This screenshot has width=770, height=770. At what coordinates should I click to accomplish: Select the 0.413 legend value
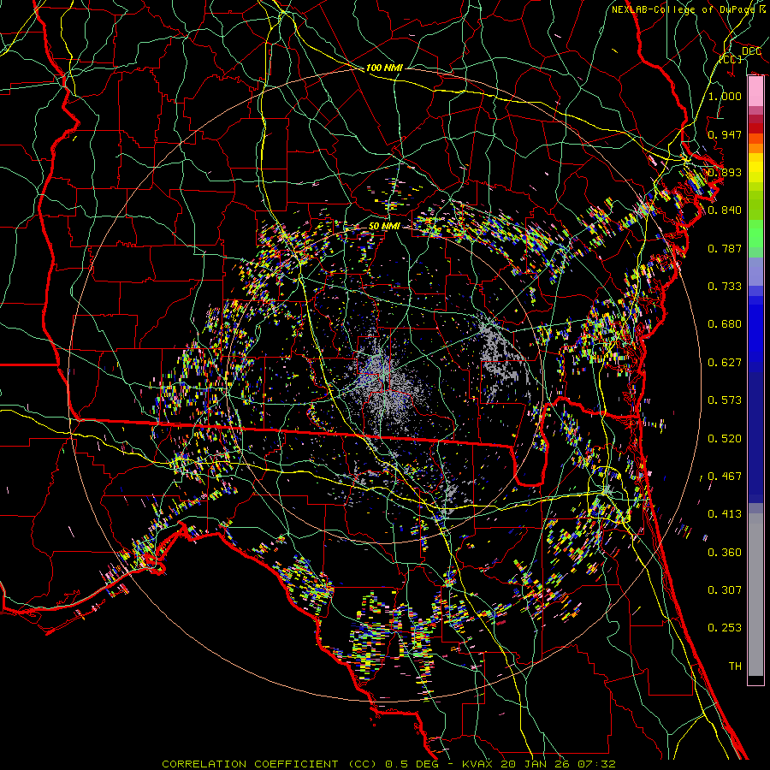point(725,514)
